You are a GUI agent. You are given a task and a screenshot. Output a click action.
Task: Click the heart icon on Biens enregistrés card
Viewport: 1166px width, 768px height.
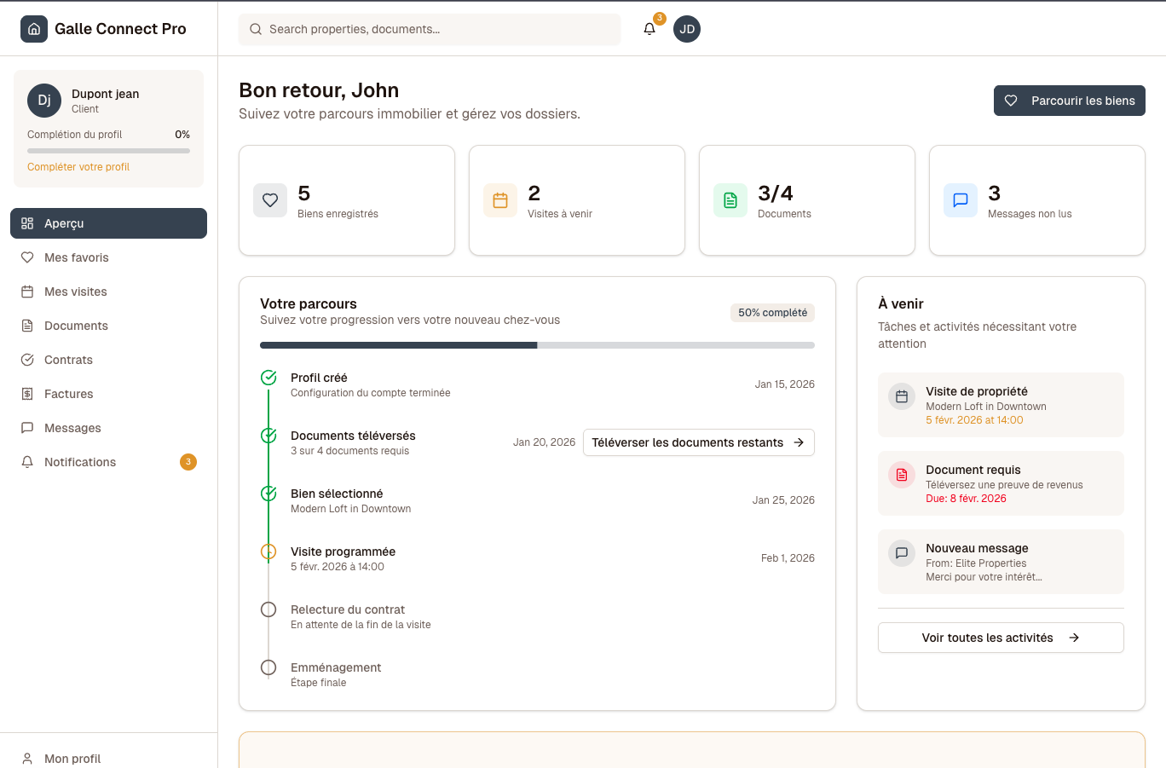(x=270, y=200)
